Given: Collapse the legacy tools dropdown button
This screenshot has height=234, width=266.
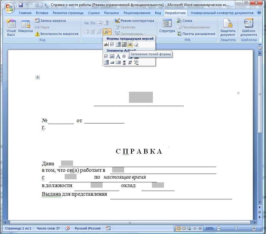Looking at the screenshot, I should (x=107, y=32).
